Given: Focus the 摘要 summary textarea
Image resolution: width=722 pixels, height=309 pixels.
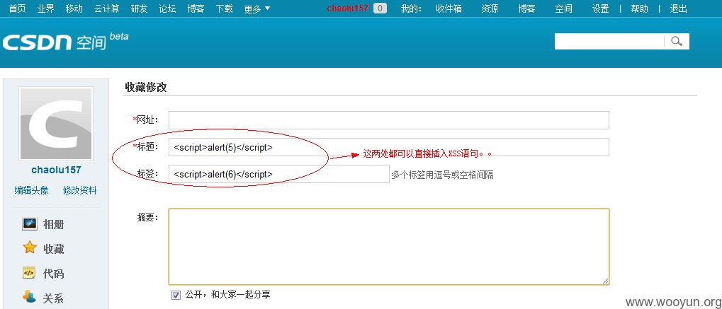Looking at the screenshot, I should tap(388, 247).
